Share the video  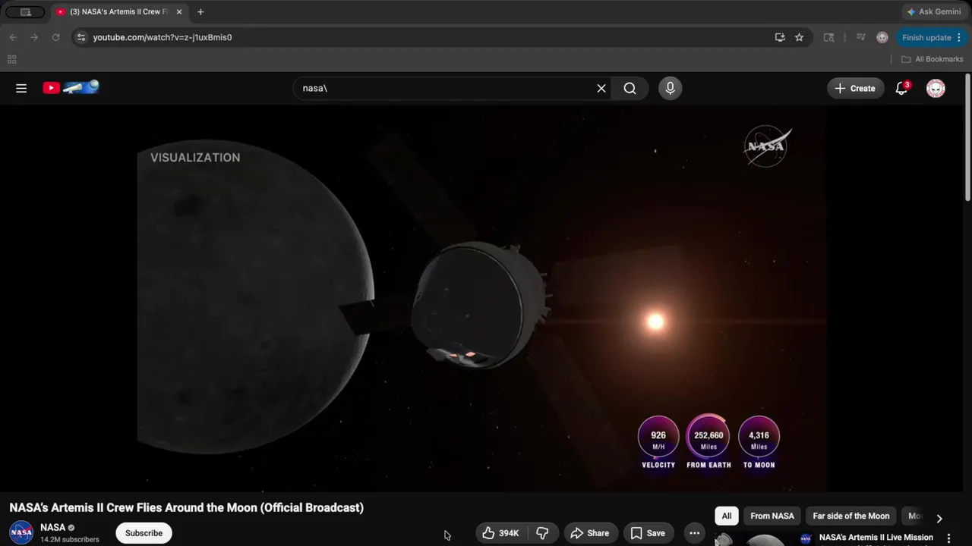pyautogui.click(x=590, y=533)
